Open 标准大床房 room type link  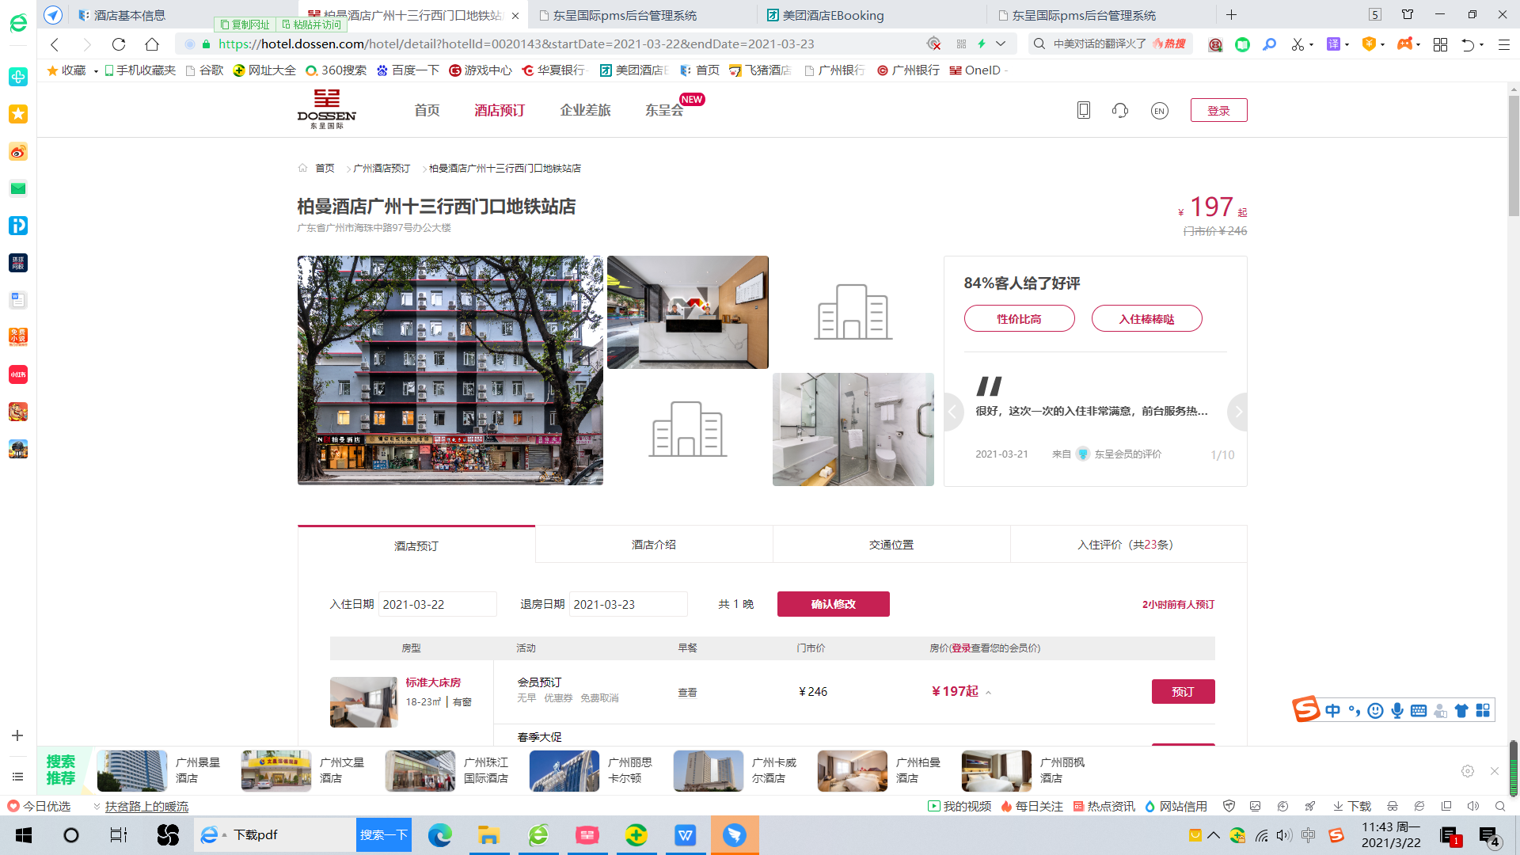pos(433,682)
